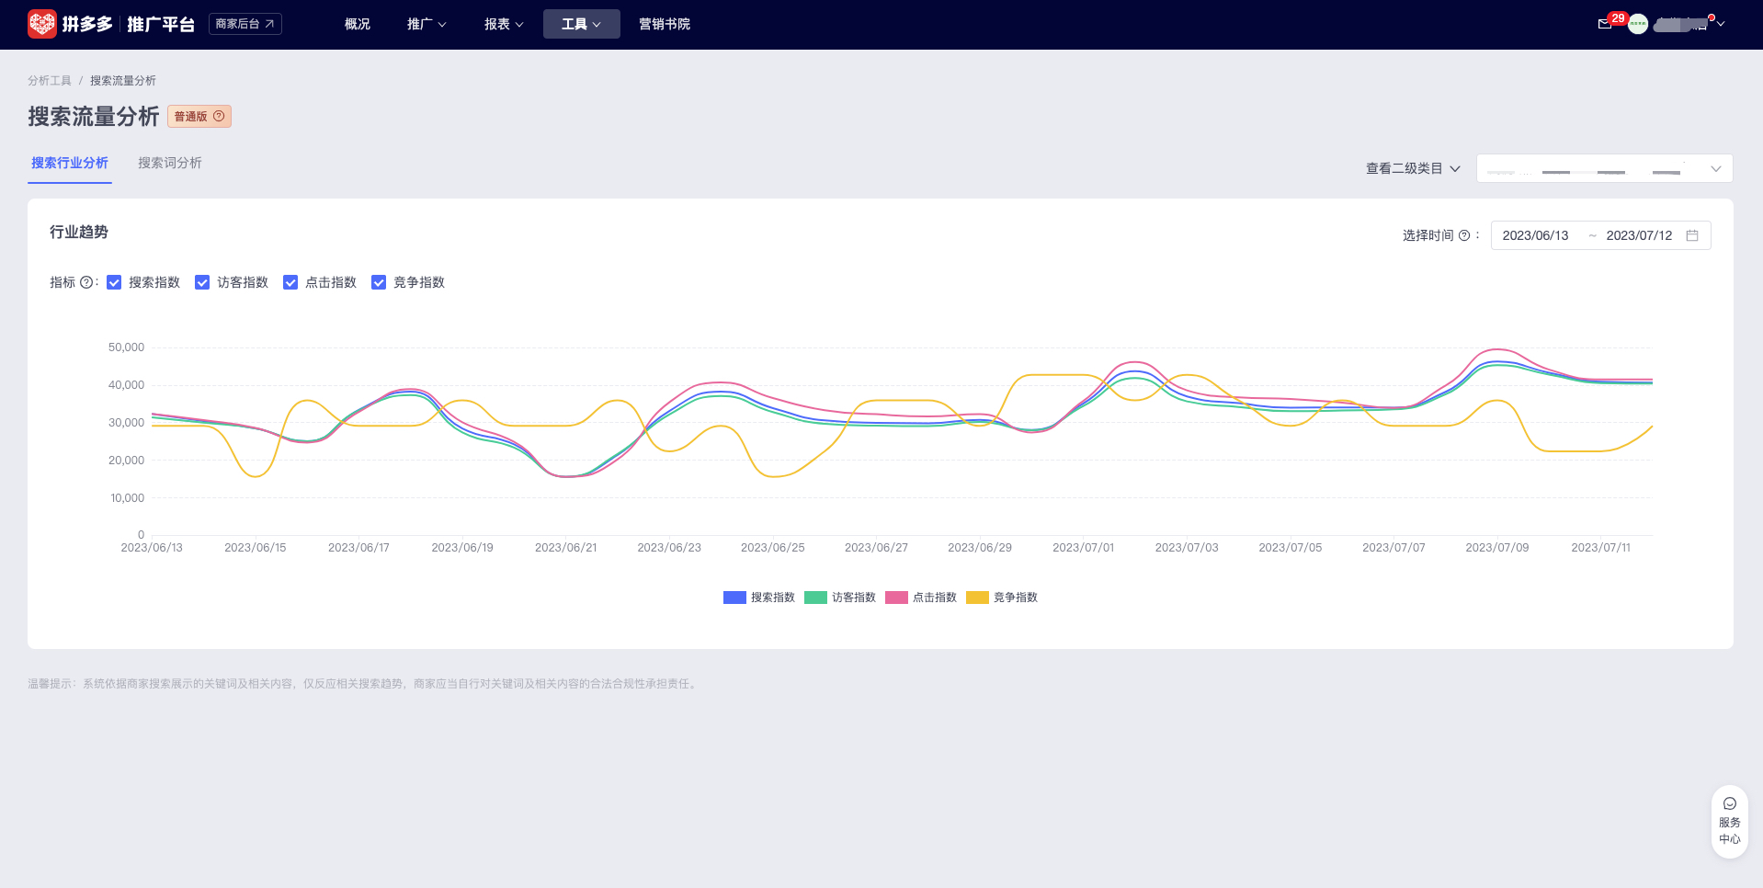Uncheck the 访客指数 checkbox

point(202,282)
